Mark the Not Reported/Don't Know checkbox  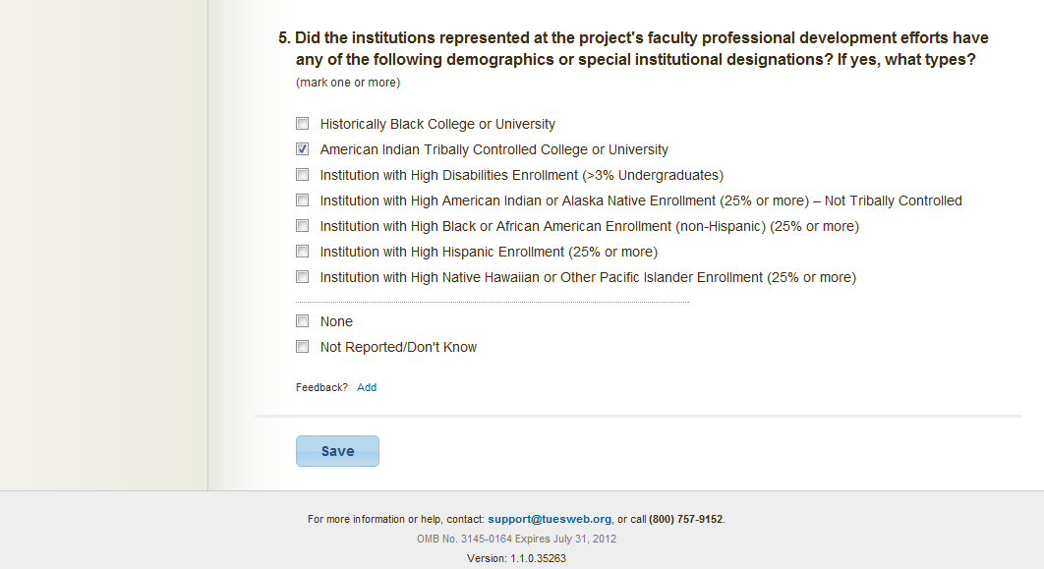pos(302,347)
